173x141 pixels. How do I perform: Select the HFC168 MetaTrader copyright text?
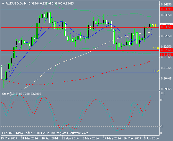[45, 133]
